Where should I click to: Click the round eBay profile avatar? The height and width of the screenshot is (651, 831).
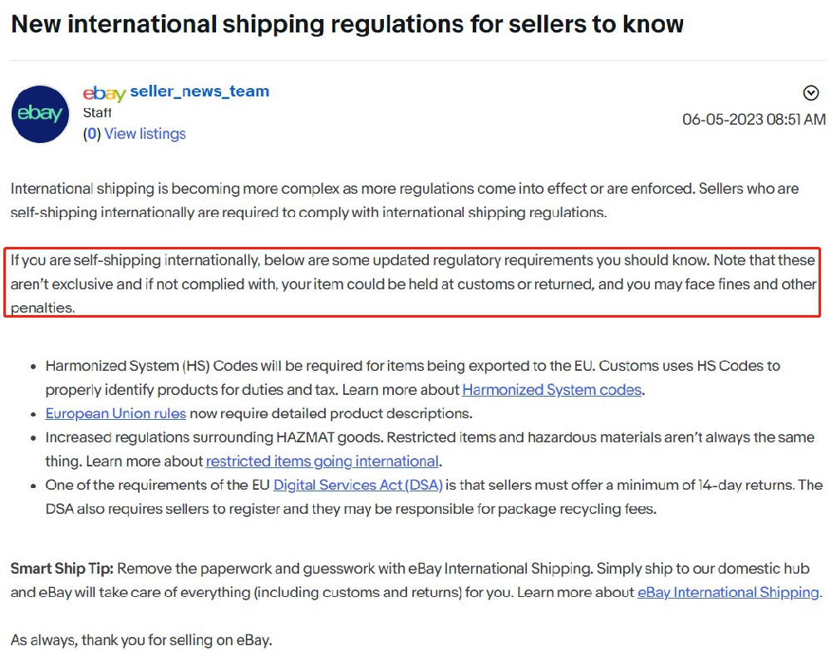pos(40,114)
